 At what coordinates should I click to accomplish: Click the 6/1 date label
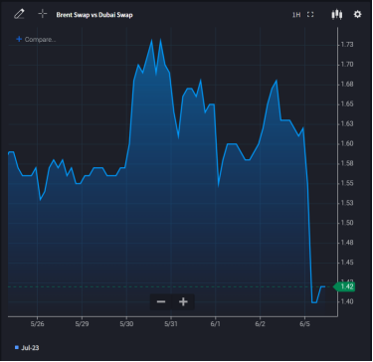[x=216, y=323]
